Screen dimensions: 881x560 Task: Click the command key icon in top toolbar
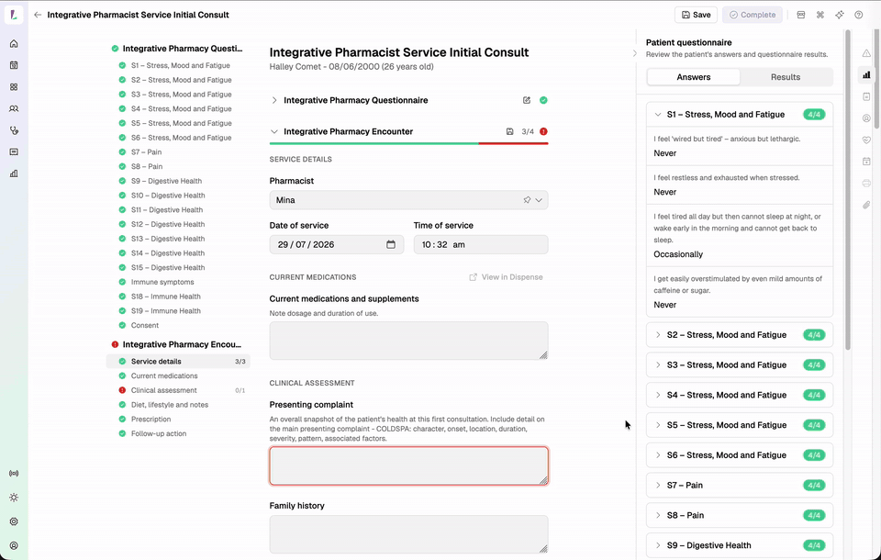[820, 15]
